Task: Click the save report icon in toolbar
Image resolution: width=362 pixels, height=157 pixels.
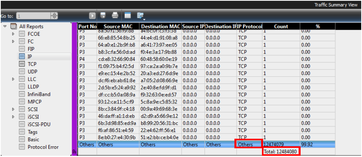Action: (x=103, y=16)
